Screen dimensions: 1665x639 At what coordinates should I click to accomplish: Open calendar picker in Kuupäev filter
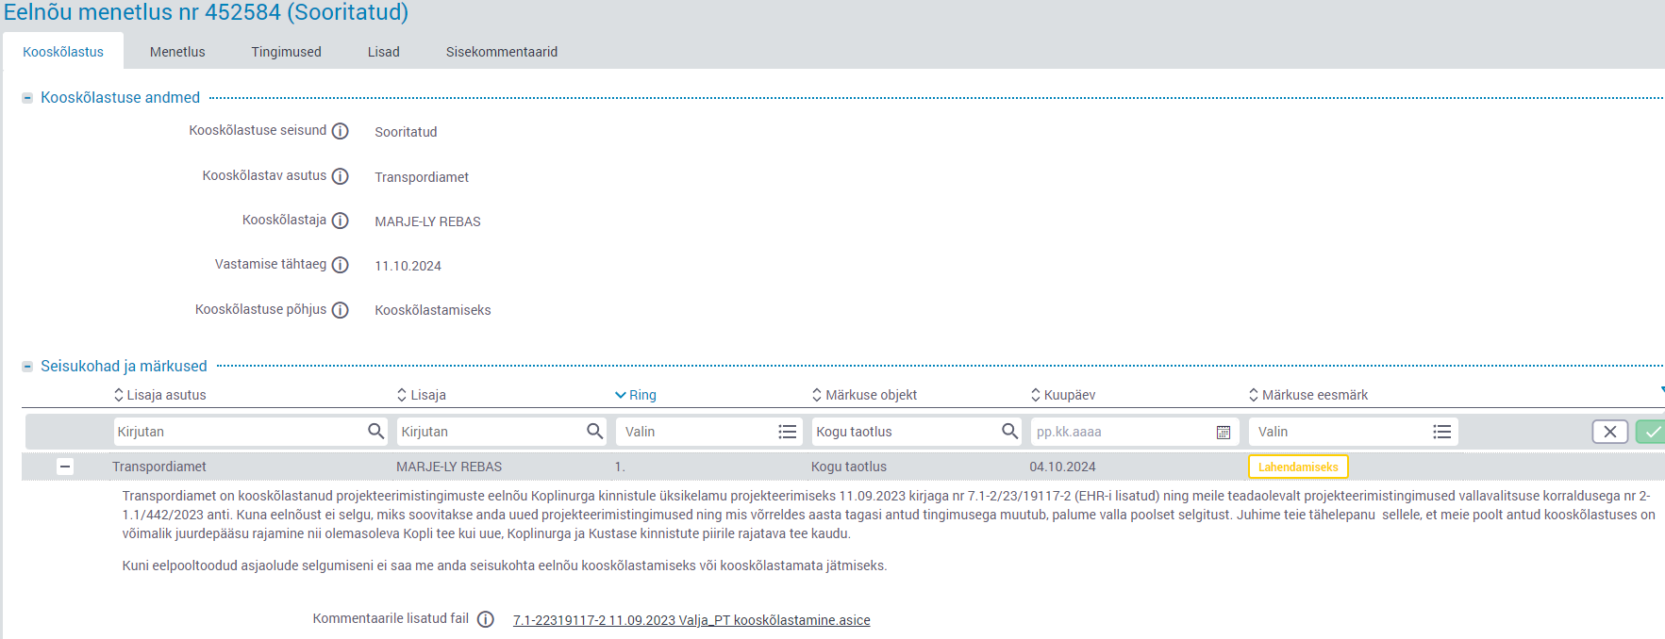tap(1224, 432)
